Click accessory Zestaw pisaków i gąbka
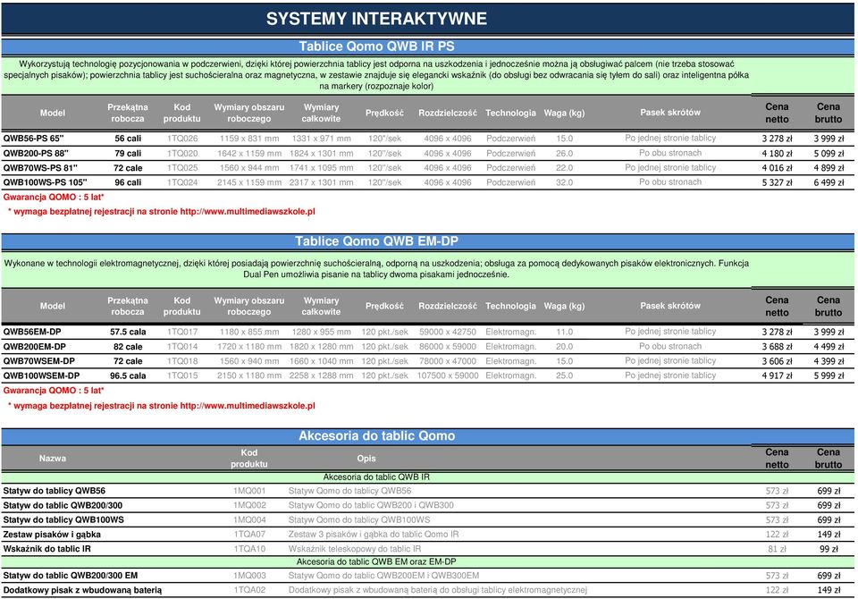The height and width of the screenshot is (599, 858). (52, 535)
